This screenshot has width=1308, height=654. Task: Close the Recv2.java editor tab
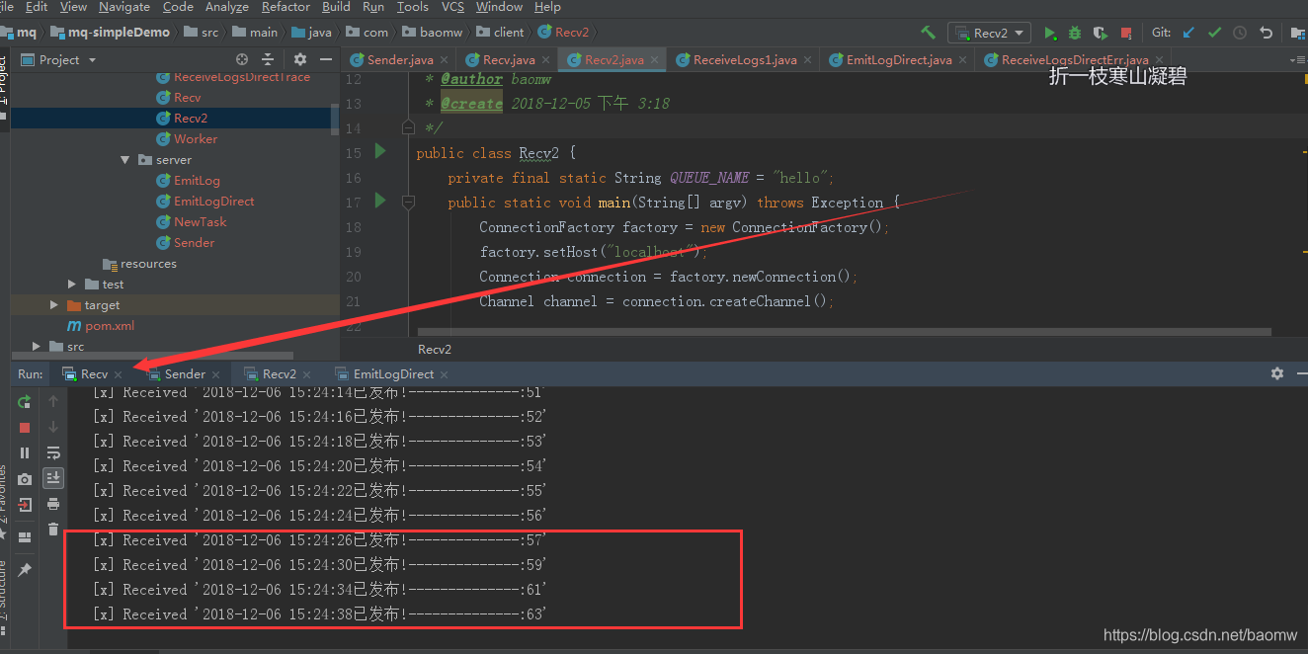click(x=653, y=60)
